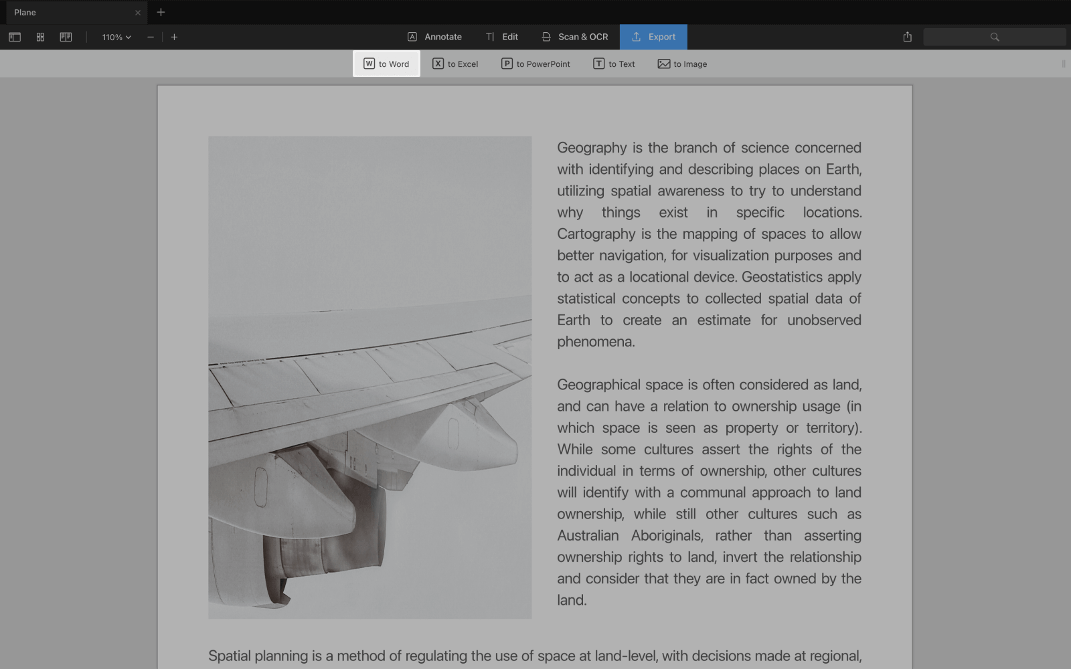Add a new tab with plus icon
1071x669 pixels.
(161, 12)
